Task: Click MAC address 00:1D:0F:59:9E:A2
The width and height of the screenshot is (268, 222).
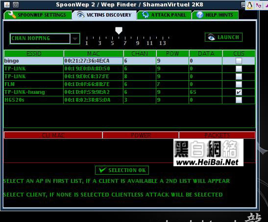Action: pyautogui.click(x=87, y=92)
